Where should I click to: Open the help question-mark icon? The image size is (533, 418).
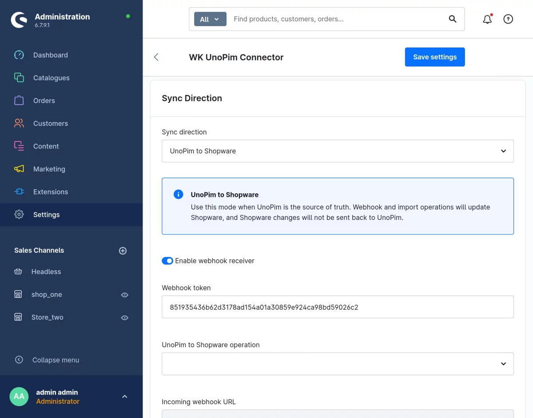click(x=508, y=19)
